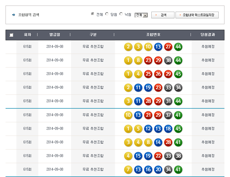Click the blue ball numbered 18
Image resolution: width=230 pixels, height=177 pixels.
pyautogui.click(x=168, y=128)
